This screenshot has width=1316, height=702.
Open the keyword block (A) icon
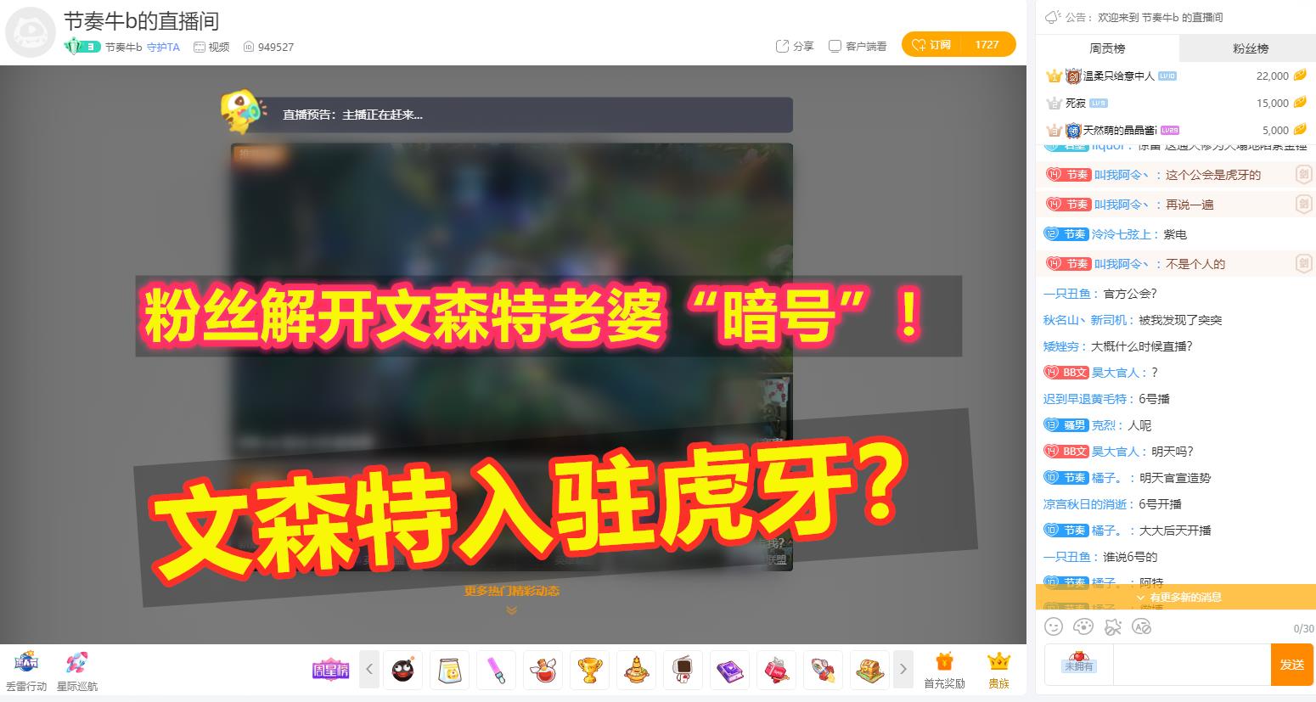coord(1142,626)
